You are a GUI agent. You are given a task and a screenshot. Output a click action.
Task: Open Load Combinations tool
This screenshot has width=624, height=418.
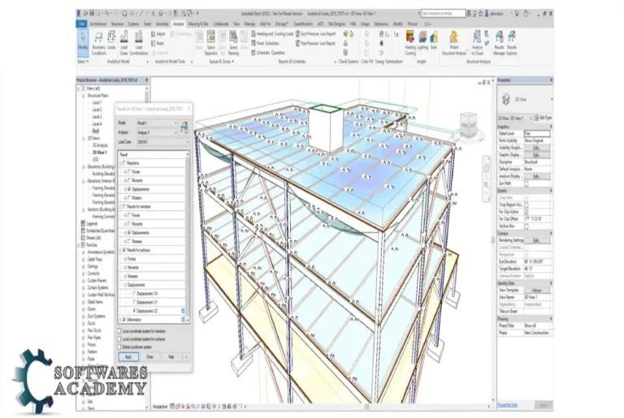(x=138, y=43)
